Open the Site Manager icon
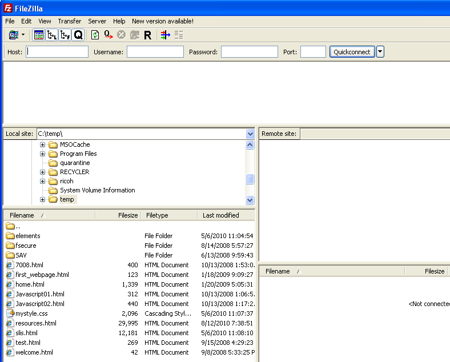Image resolution: width=450 pixels, height=362 pixels. (14, 35)
